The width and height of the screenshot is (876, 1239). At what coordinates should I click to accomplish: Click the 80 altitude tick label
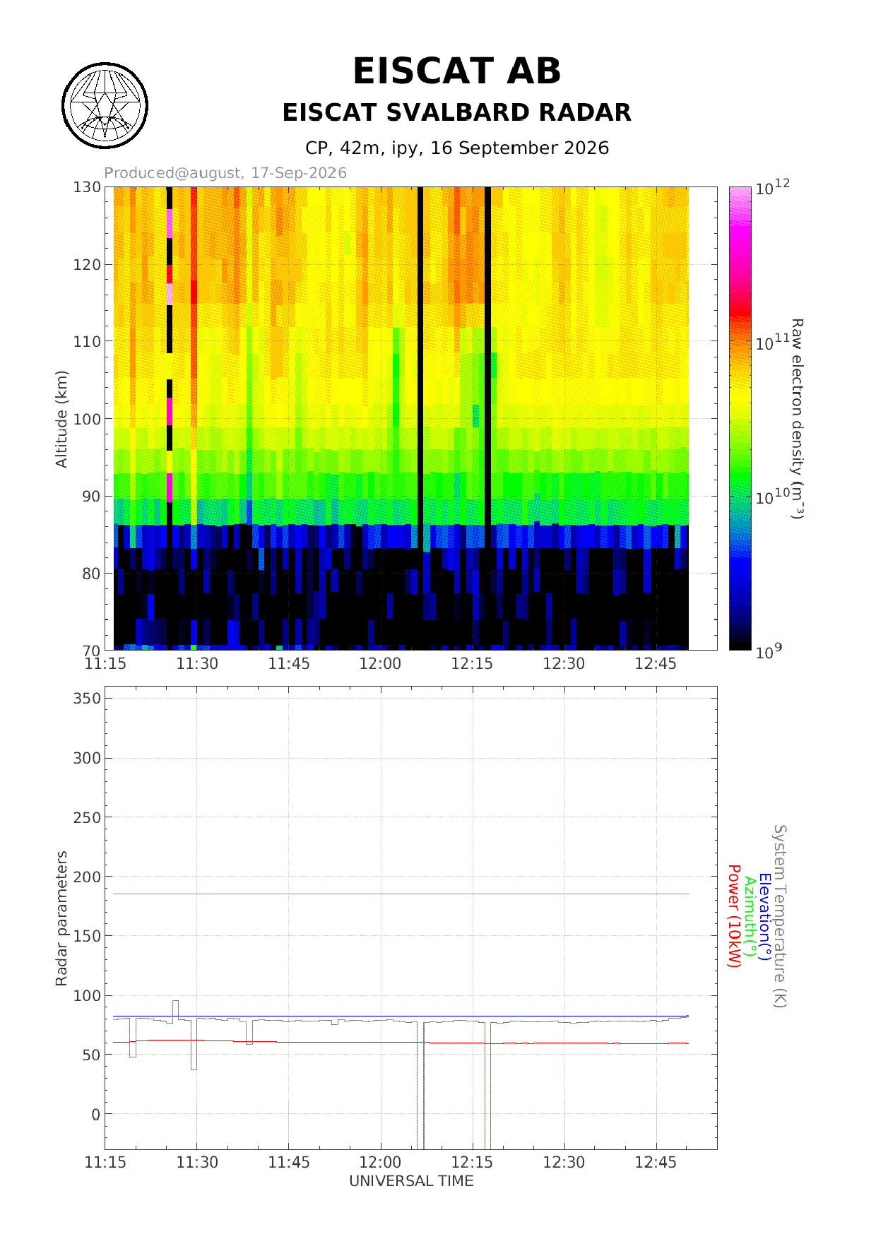coord(91,574)
